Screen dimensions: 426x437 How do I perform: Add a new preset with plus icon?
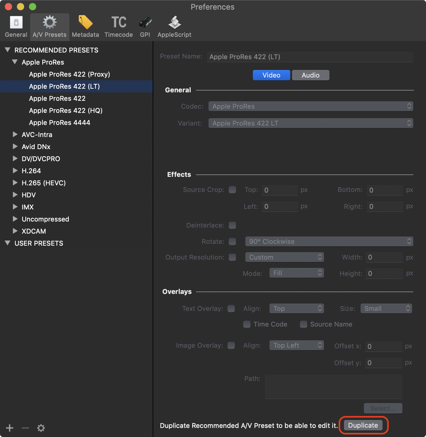[10, 428]
